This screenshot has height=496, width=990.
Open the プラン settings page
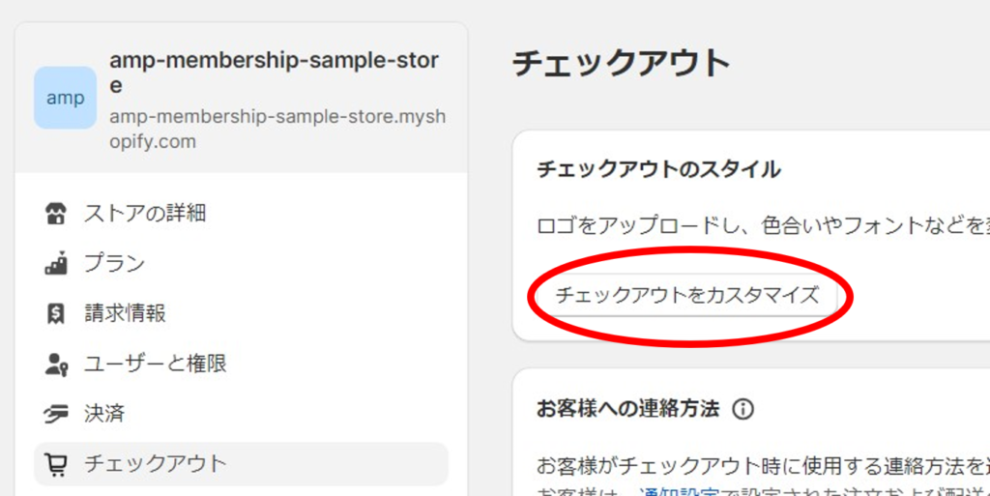click(114, 264)
